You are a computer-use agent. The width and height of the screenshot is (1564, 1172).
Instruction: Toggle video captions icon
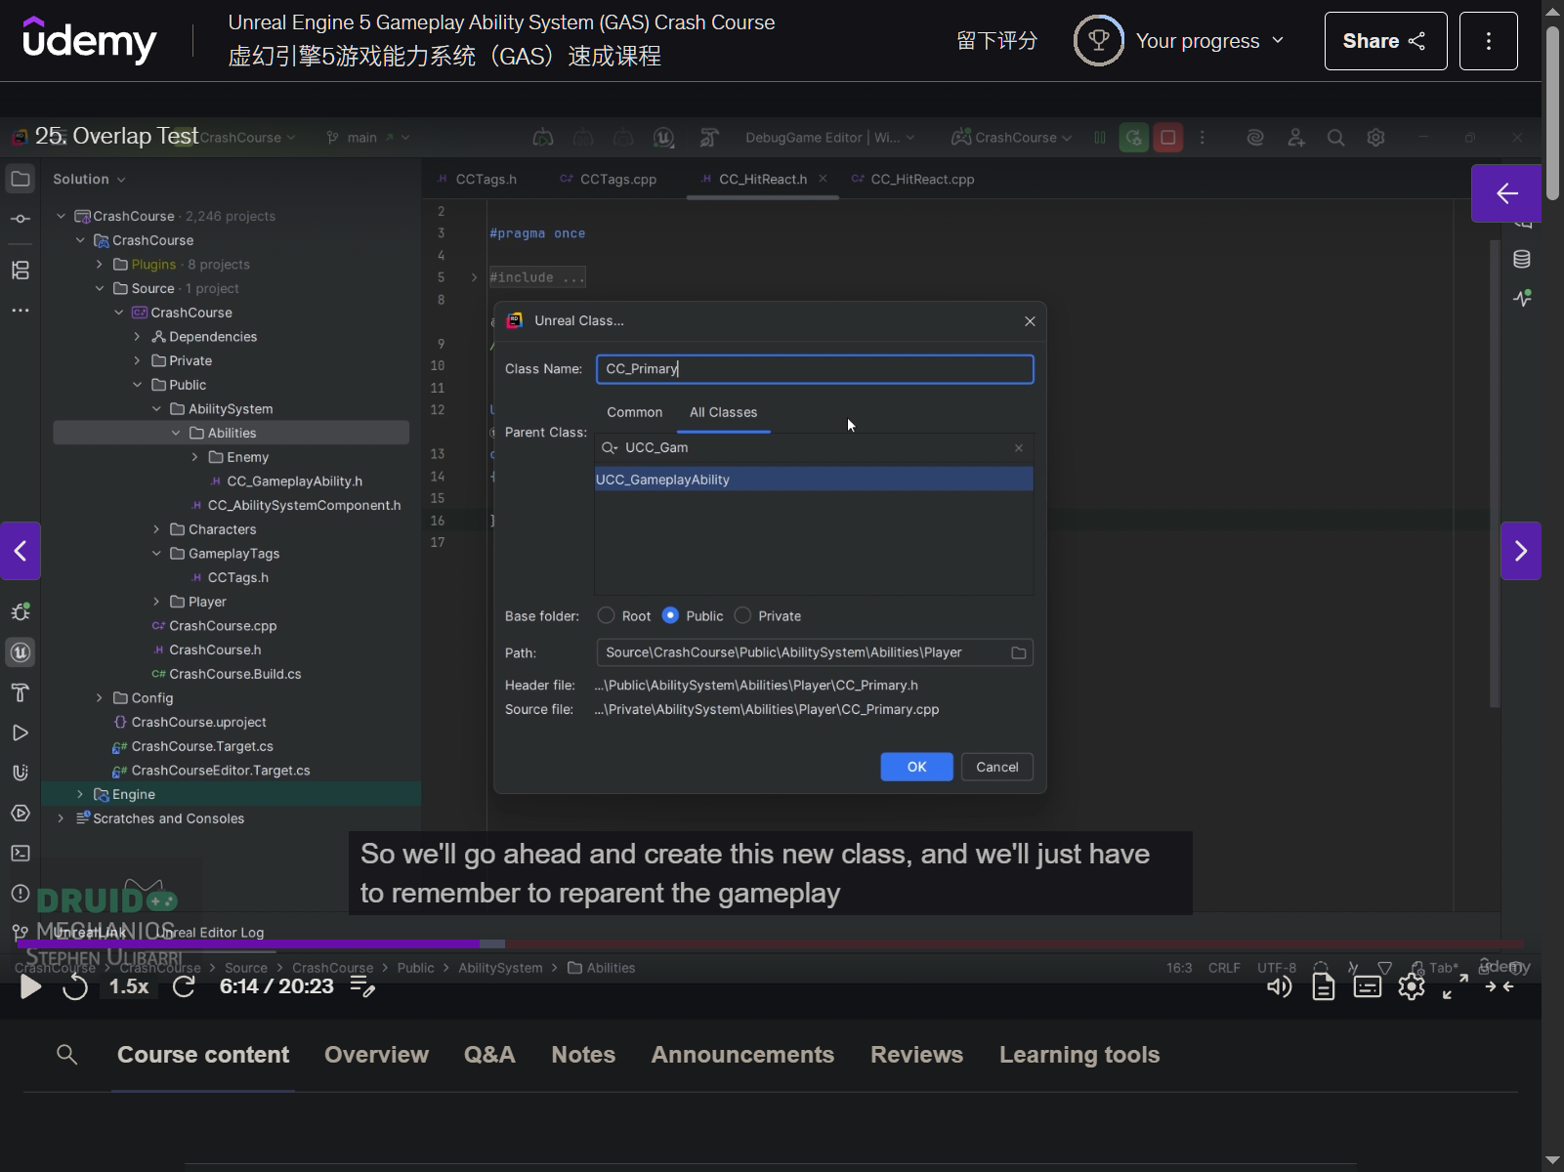[1367, 986]
